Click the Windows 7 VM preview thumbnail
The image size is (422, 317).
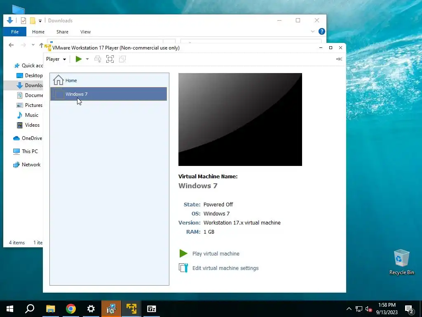[240, 119]
